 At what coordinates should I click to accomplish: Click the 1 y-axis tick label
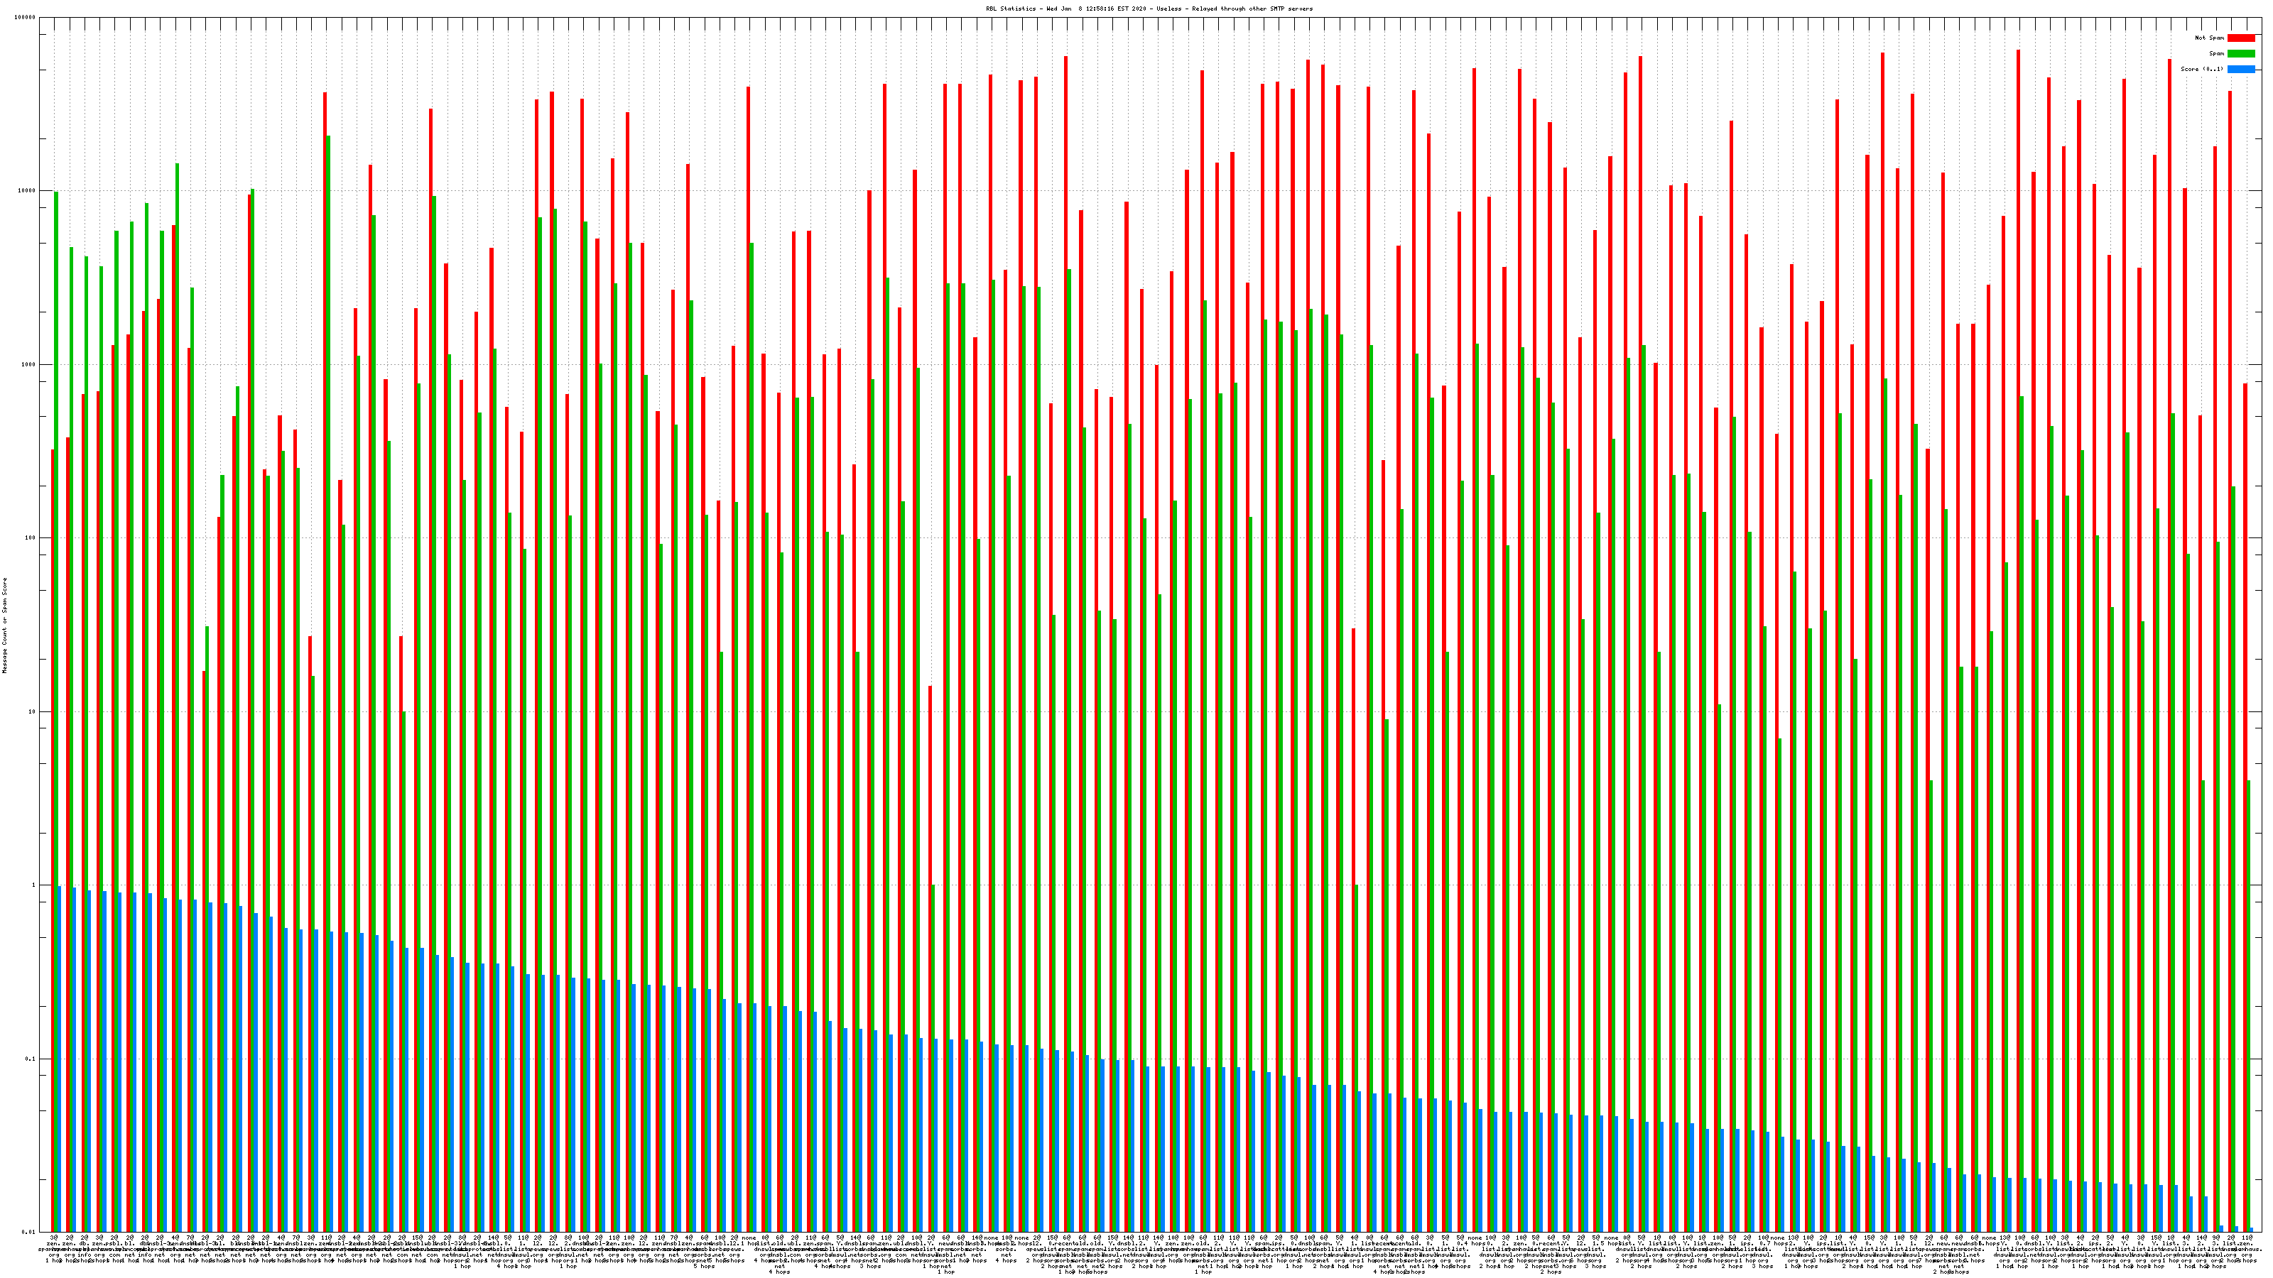click(x=34, y=885)
